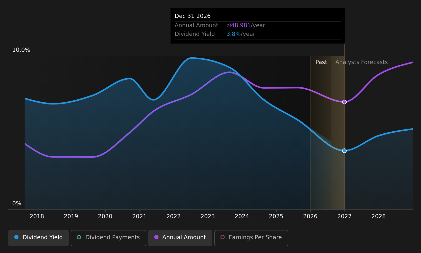Click the 2019 x-axis label

click(71, 216)
